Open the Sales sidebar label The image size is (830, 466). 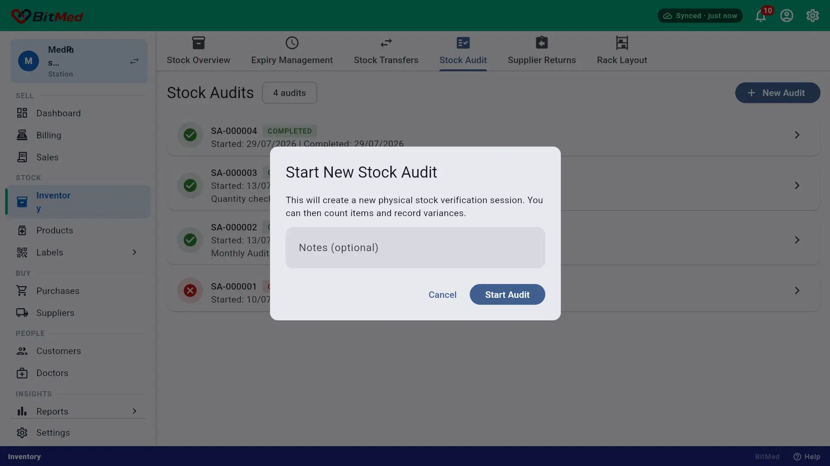point(47,157)
